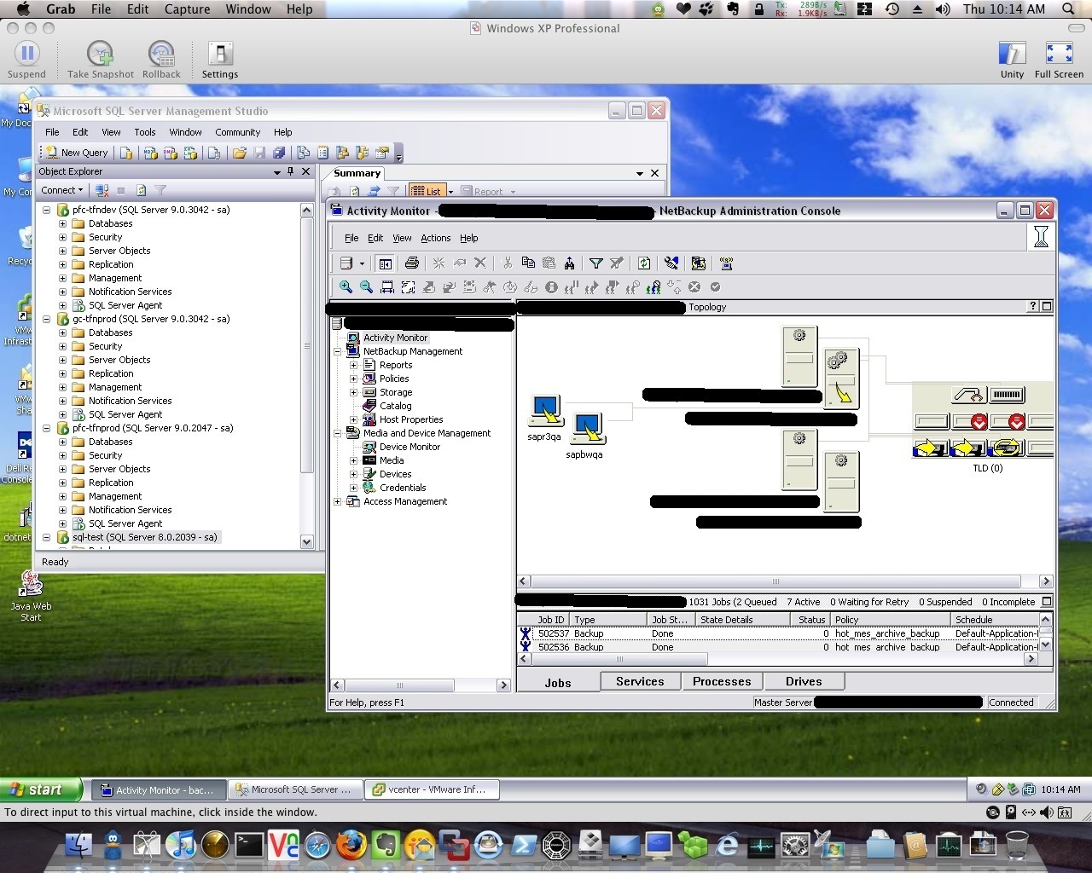The height and width of the screenshot is (873, 1092).
Task: Click the Refresh icon in NetBackup toolbar
Action: coord(644,263)
